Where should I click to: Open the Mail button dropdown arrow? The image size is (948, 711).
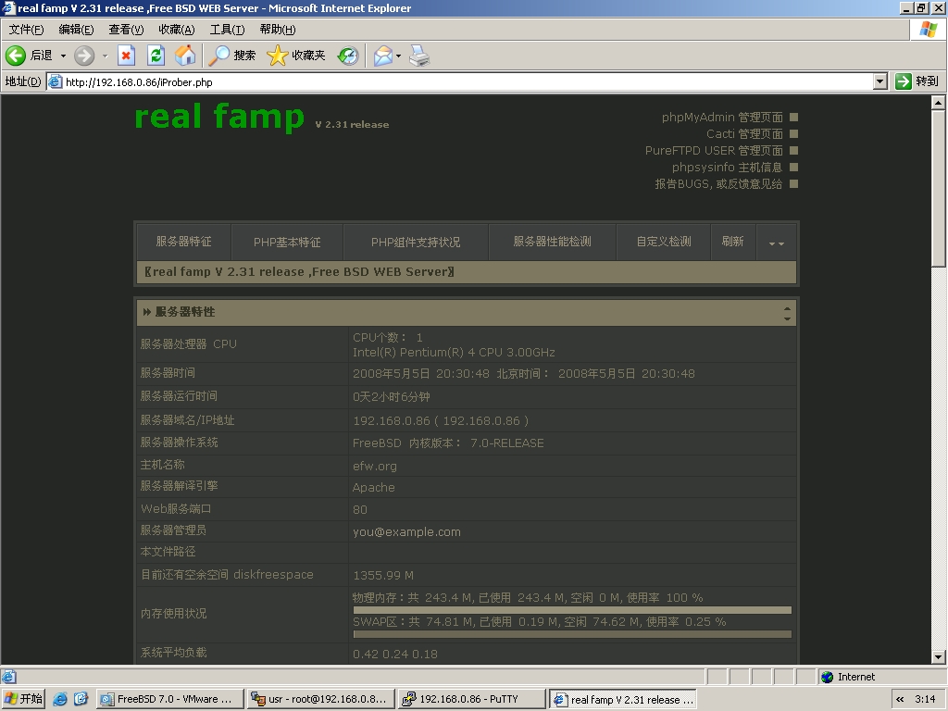click(x=398, y=56)
